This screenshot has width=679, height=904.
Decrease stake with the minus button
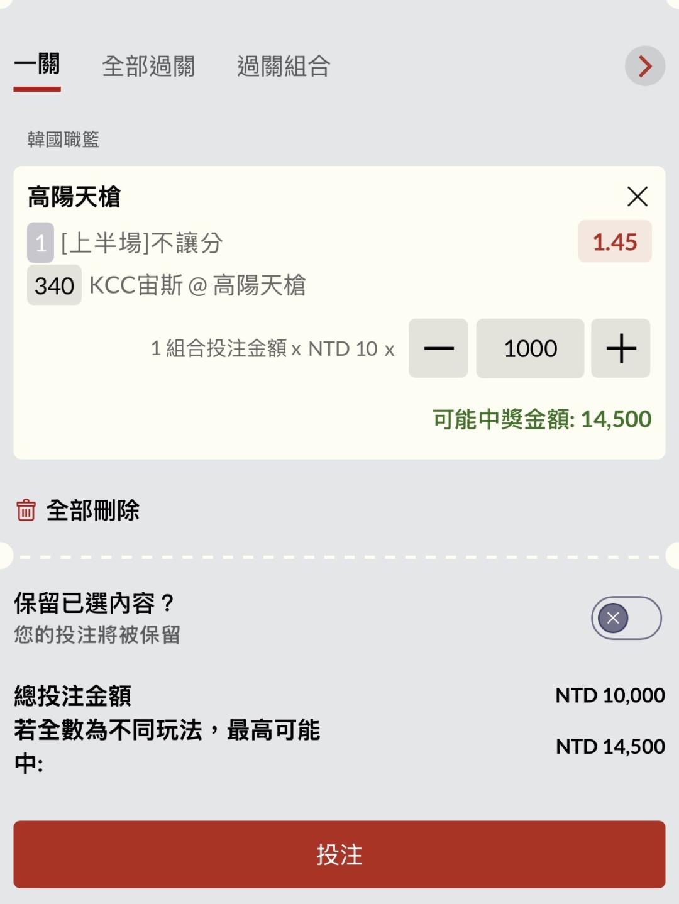pos(438,348)
